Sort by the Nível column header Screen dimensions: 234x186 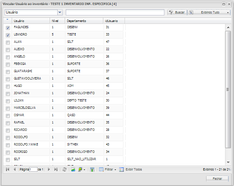point(57,21)
